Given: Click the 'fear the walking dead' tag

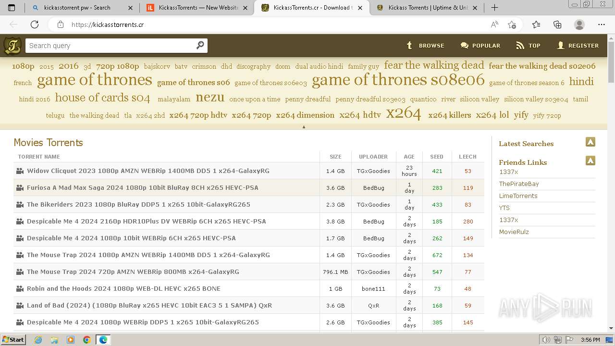Looking at the screenshot, I should (434, 65).
